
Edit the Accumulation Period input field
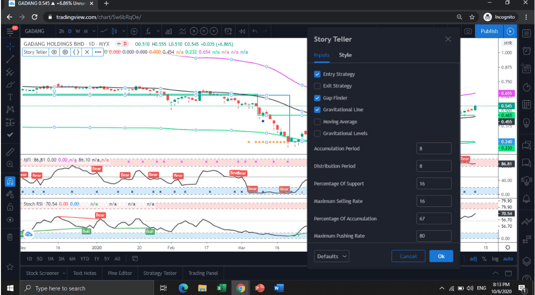point(434,148)
